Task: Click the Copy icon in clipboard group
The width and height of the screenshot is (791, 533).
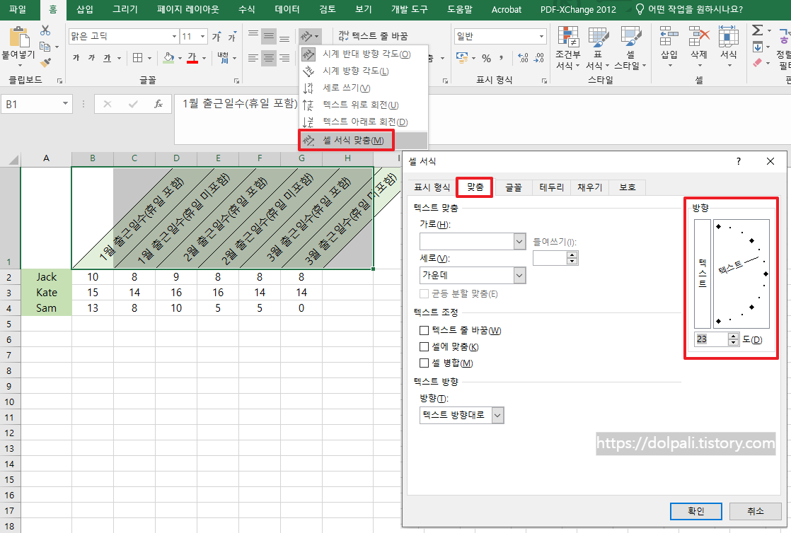Action: pyautogui.click(x=45, y=47)
